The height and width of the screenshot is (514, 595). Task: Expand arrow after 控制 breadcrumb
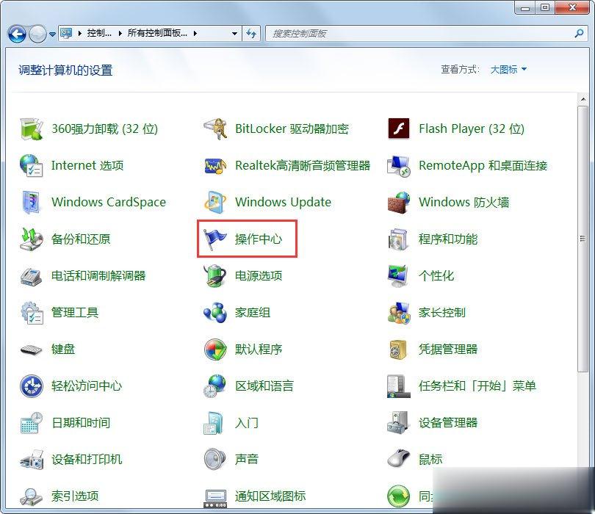[x=120, y=33]
